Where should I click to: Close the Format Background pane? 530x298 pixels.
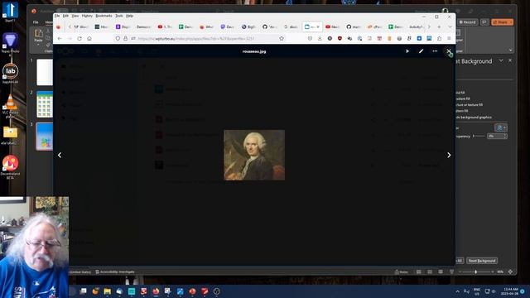pos(510,60)
